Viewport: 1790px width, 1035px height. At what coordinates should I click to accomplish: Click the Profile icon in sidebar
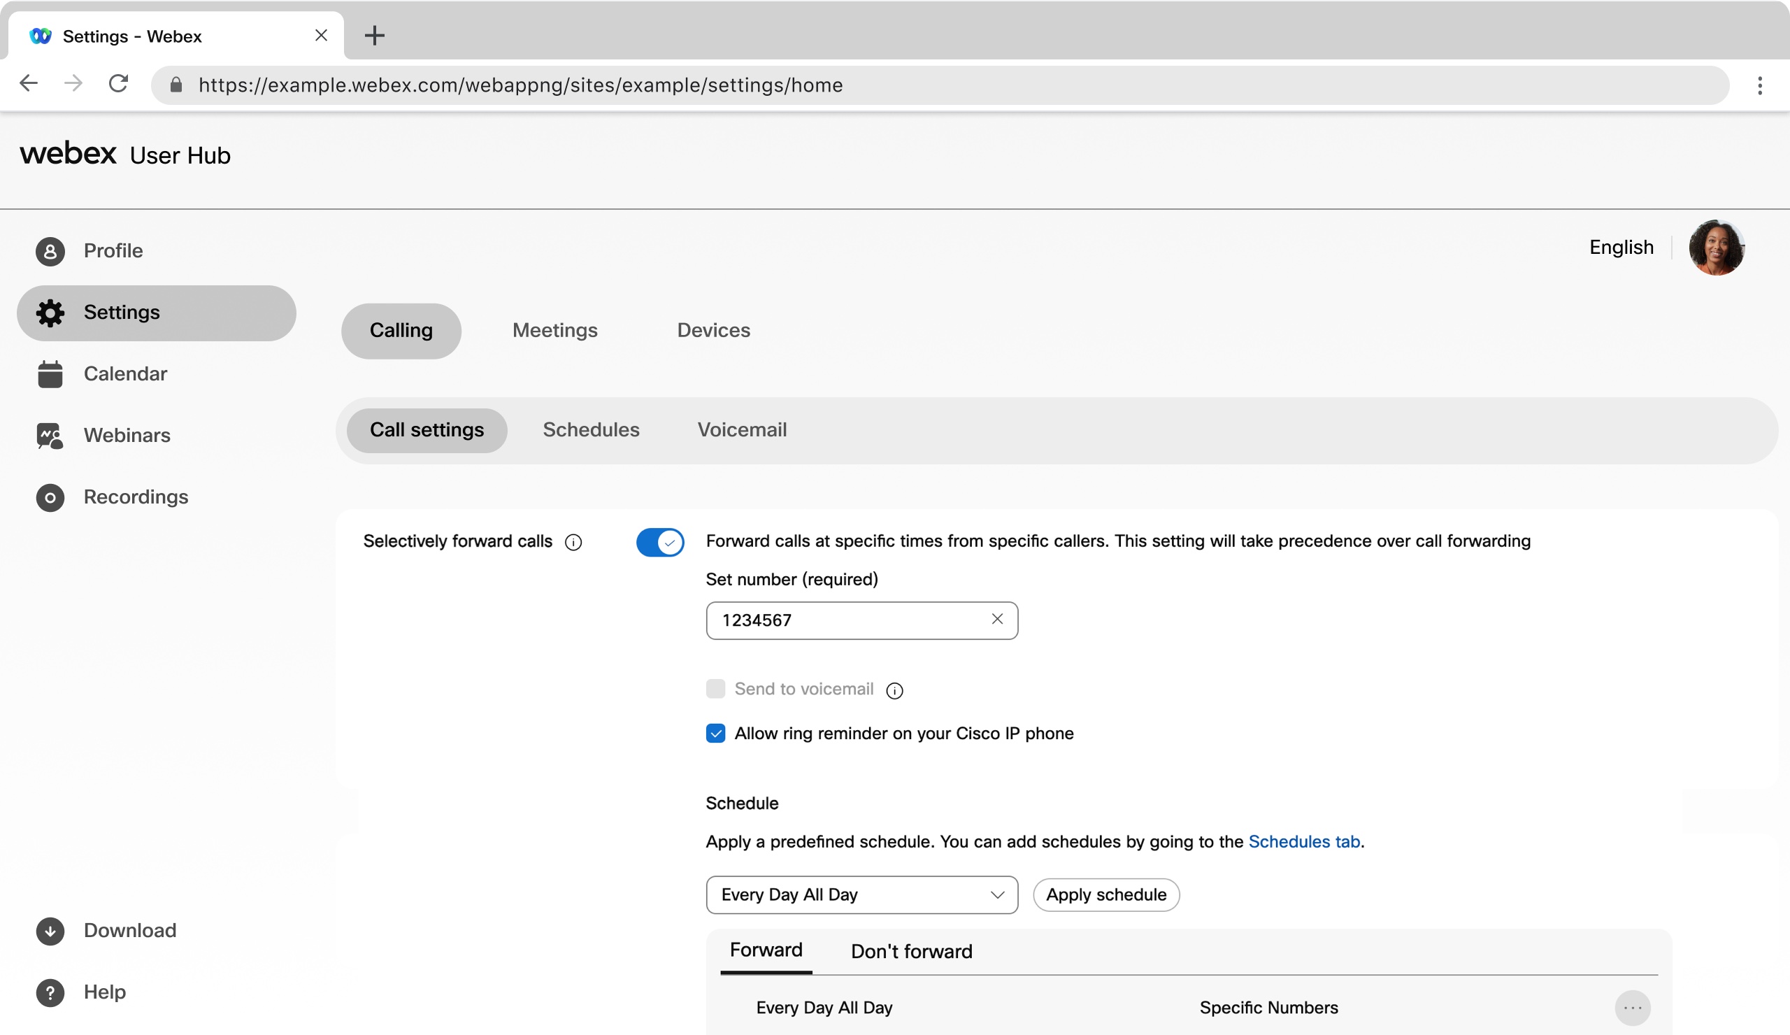click(49, 250)
